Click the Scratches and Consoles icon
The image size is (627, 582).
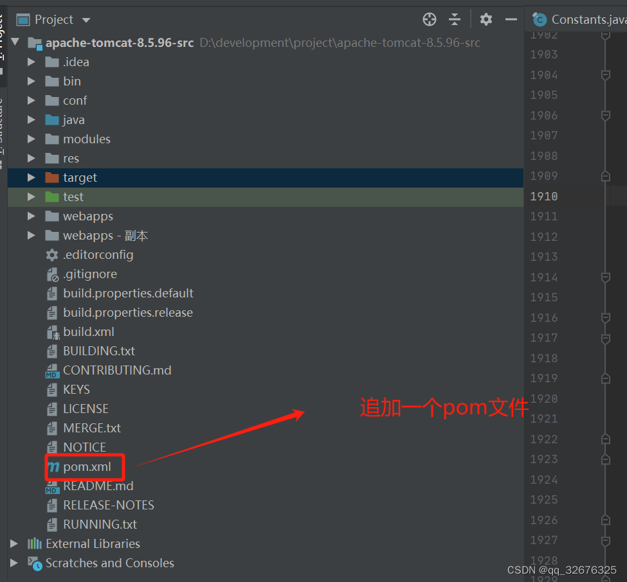[x=33, y=563]
